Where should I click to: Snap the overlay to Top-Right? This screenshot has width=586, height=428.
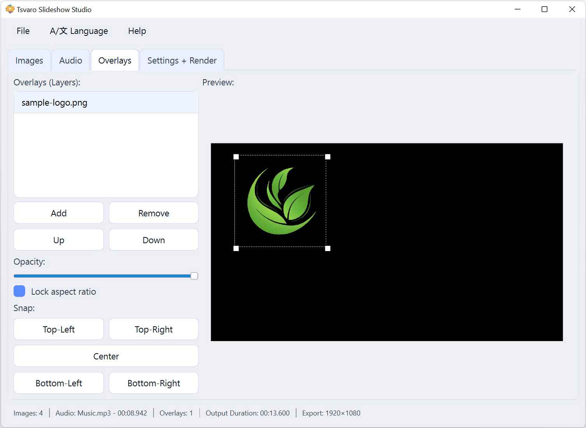point(153,329)
